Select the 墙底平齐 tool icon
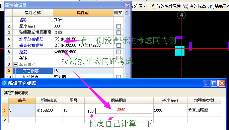Image resolution: width=229 pixels, height=130 pixels. click(x=211, y=6)
